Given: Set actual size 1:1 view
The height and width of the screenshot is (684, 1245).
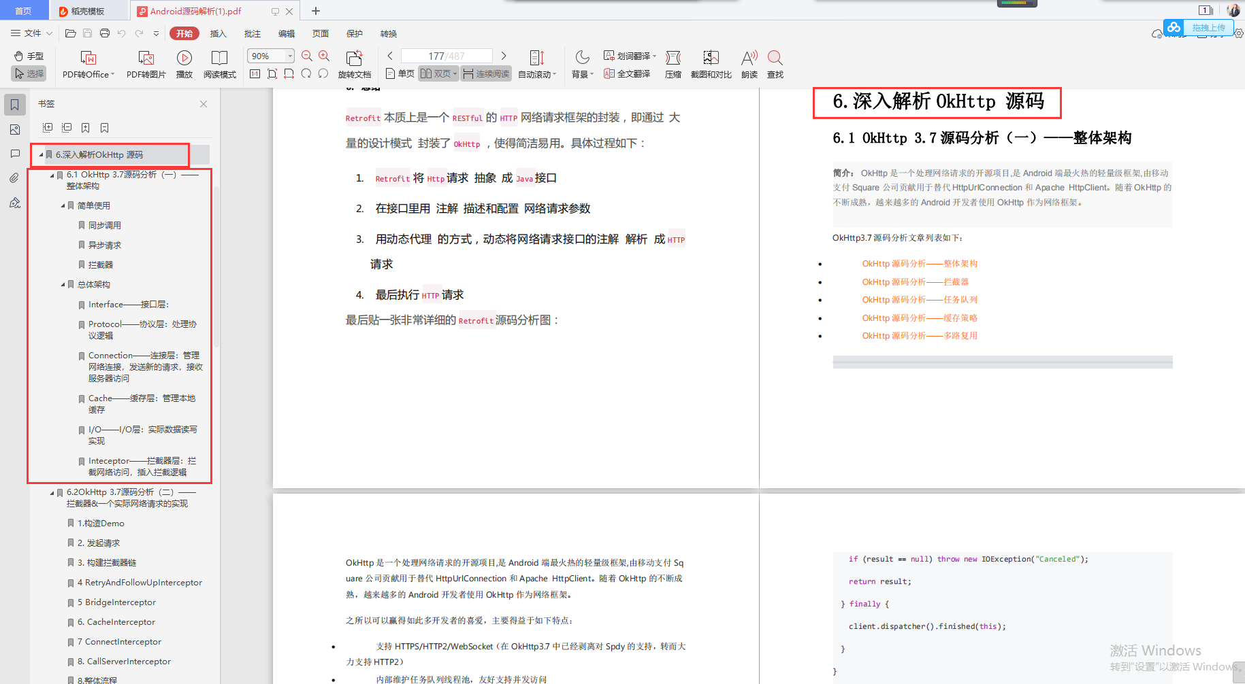Looking at the screenshot, I should (255, 73).
